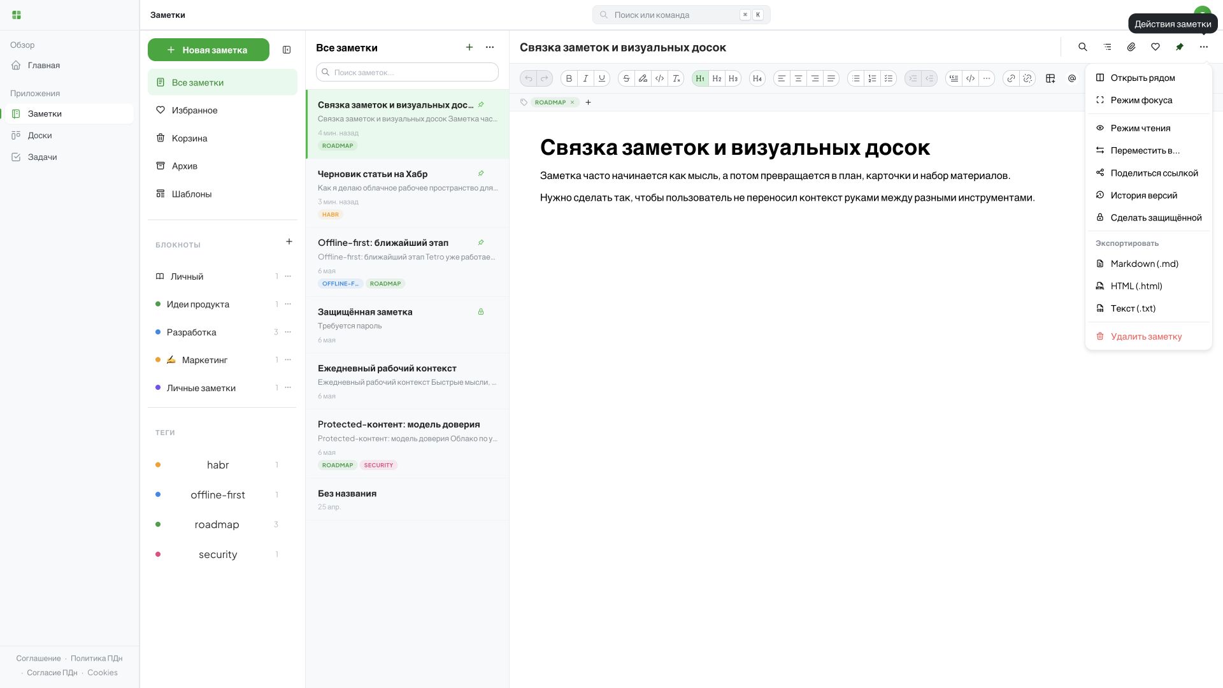This screenshot has width=1223, height=688.
Task: Toggle italic formatting
Action: (x=585, y=78)
